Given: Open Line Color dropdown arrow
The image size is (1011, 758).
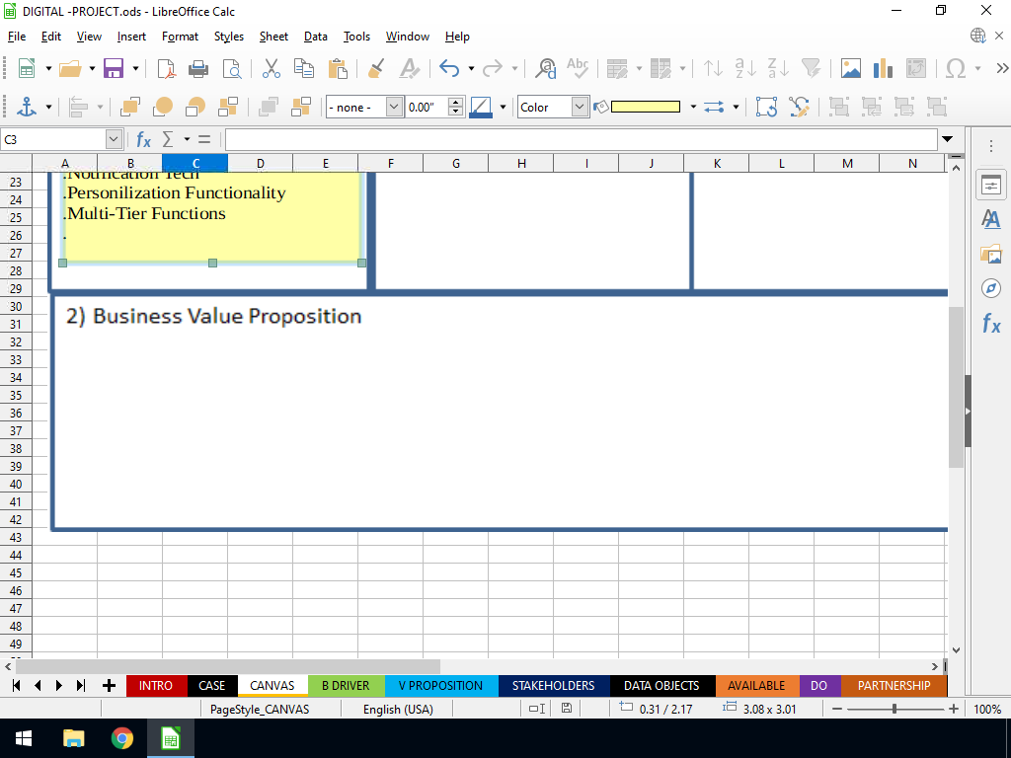Looking at the screenshot, I should click(x=503, y=107).
